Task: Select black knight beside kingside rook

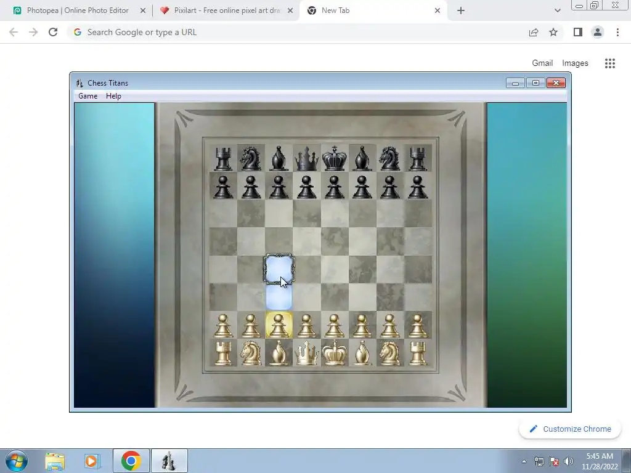Action: (x=389, y=158)
